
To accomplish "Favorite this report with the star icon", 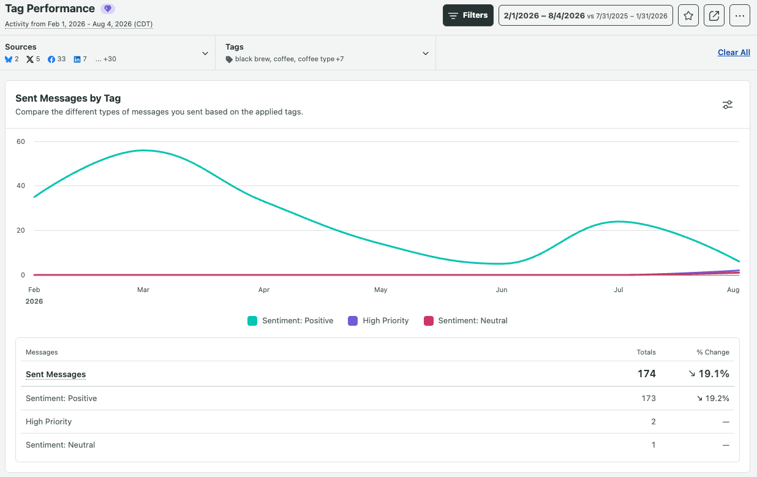I will (688, 15).
